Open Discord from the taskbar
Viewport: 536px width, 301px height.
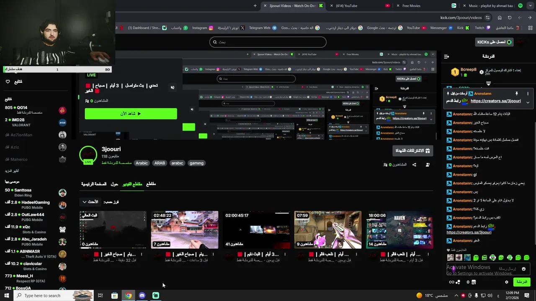[x=142, y=296]
